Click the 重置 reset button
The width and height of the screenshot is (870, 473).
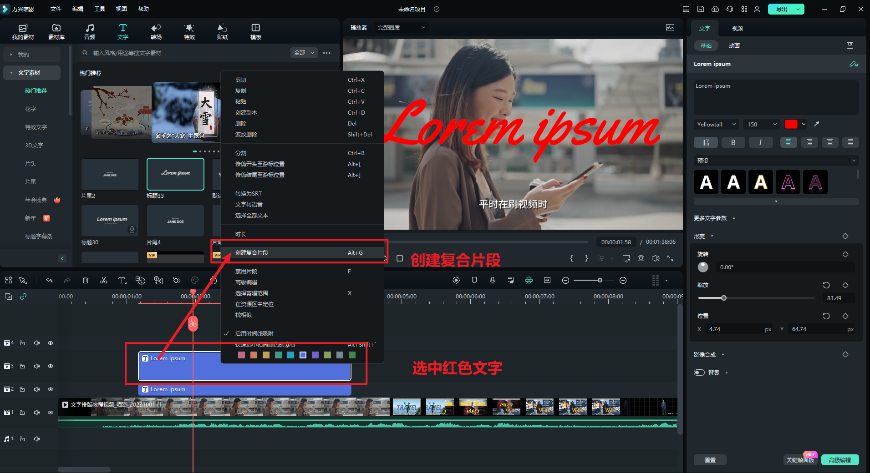pyautogui.click(x=710, y=460)
